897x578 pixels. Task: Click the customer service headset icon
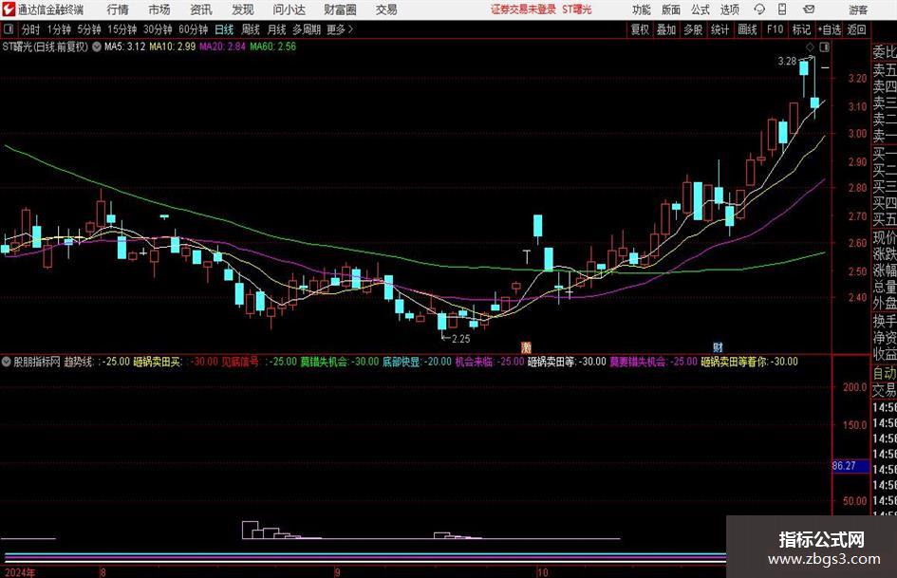click(x=759, y=9)
